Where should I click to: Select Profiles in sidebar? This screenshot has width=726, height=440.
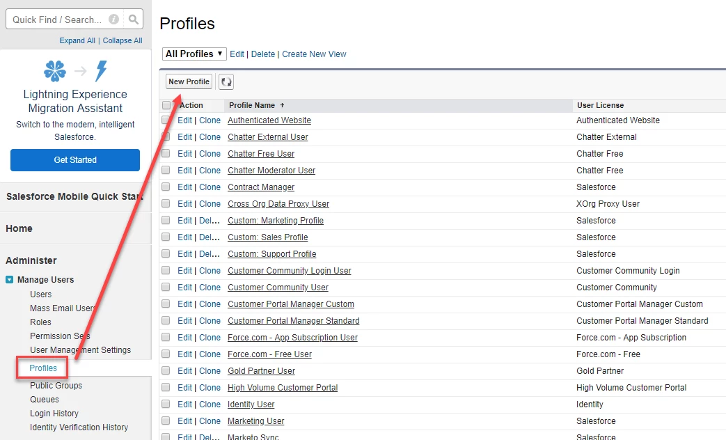click(43, 368)
